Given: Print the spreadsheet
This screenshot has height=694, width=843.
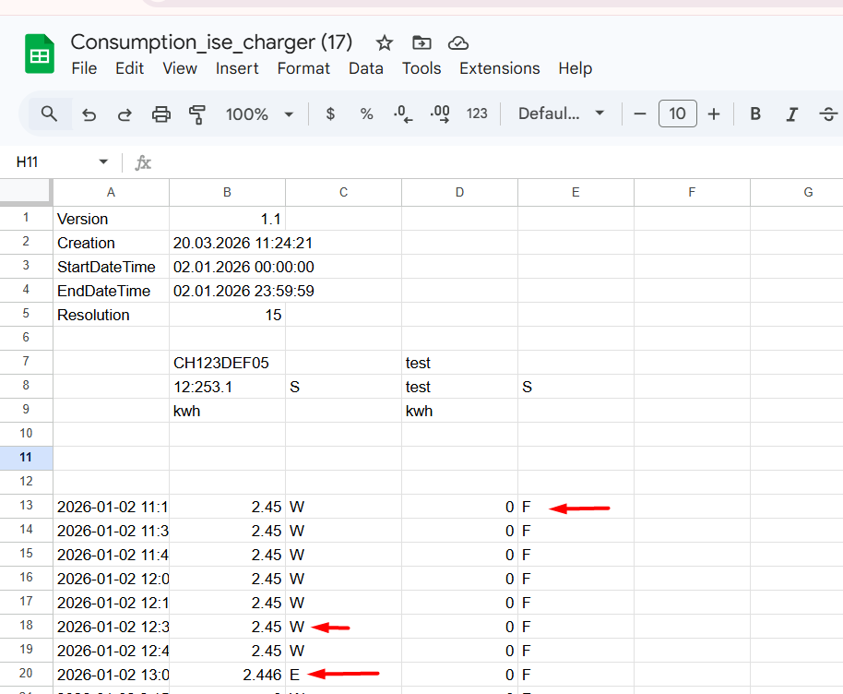Looking at the screenshot, I should [161, 114].
